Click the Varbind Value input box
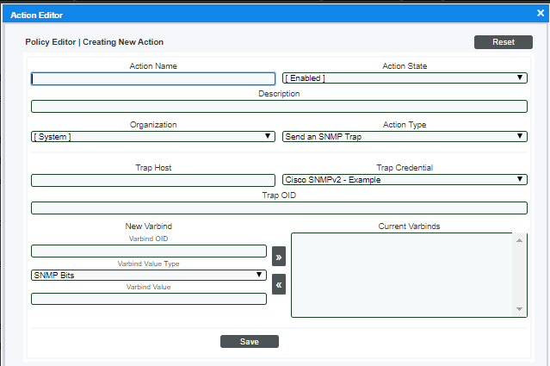This screenshot has width=550, height=366. (x=148, y=299)
